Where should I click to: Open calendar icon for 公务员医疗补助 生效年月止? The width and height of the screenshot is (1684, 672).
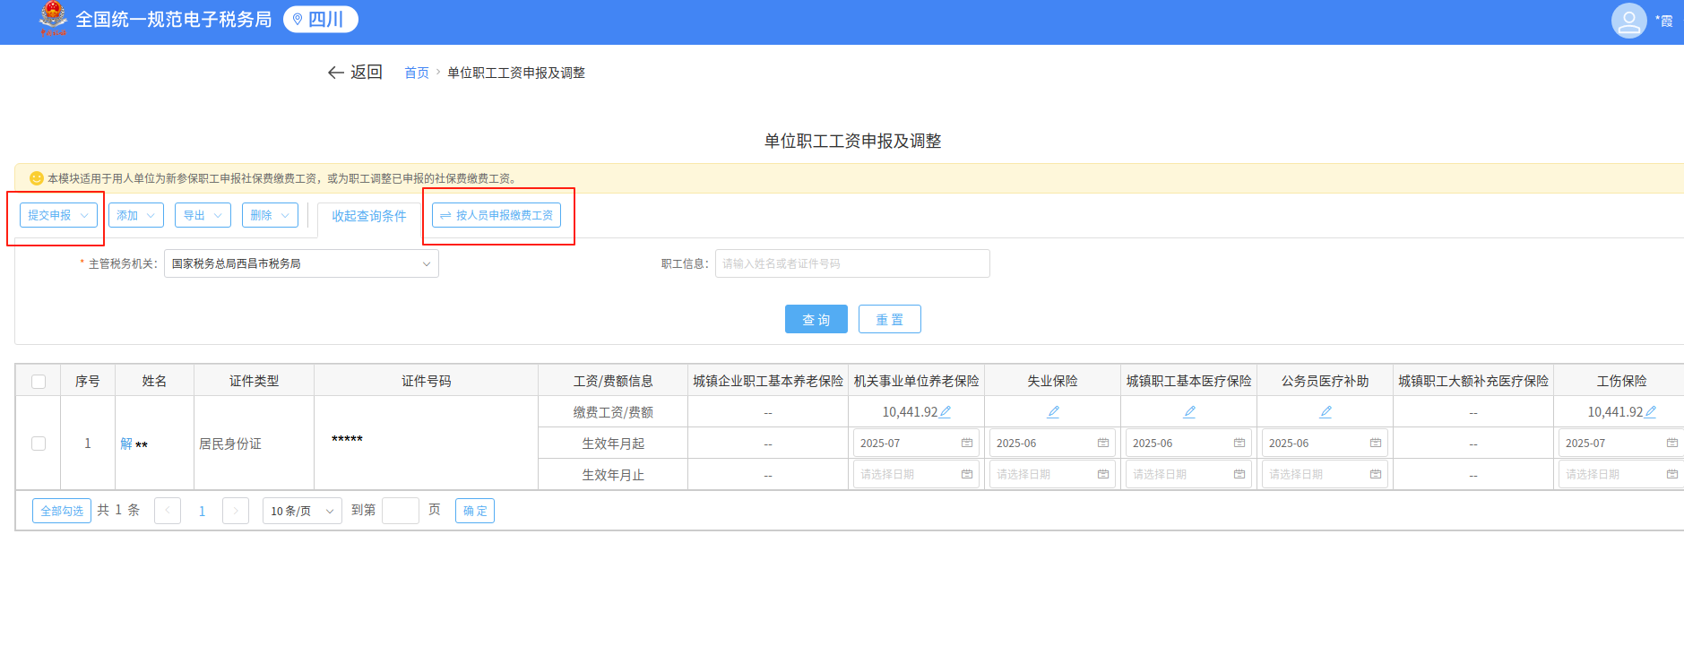1376,475
